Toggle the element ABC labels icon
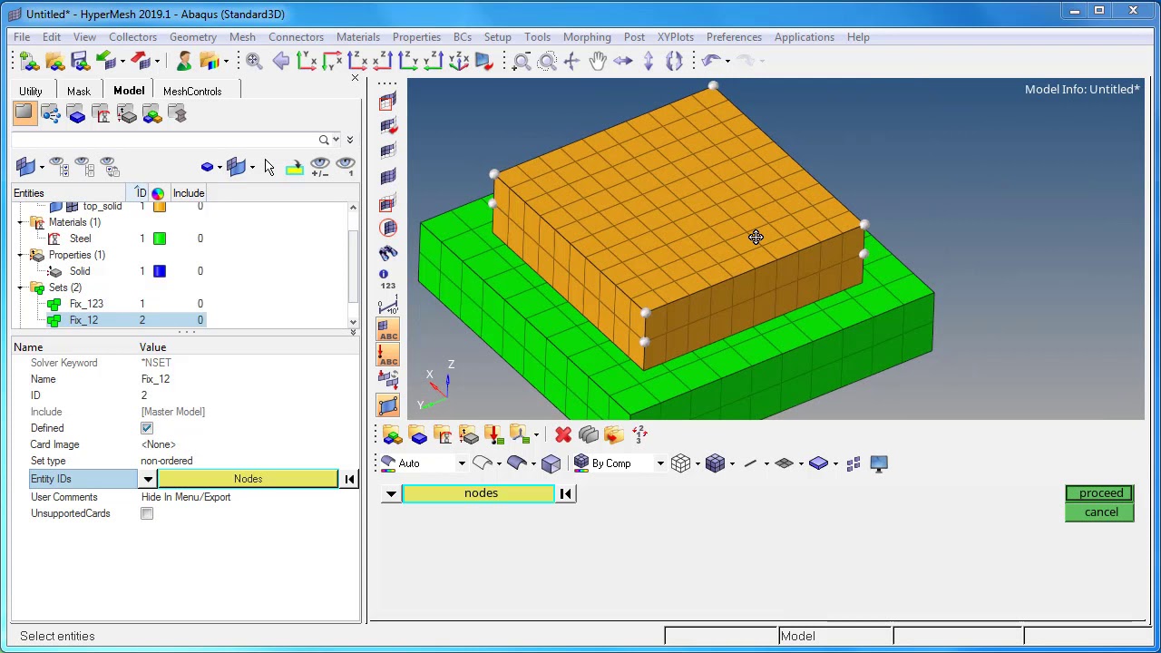Image resolution: width=1161 pixels, height=653 pixels. [388, 330]
